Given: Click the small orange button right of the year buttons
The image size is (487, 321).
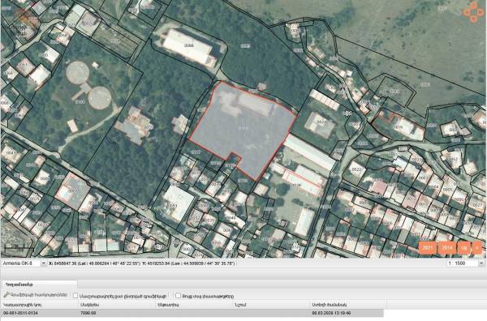Looking at the screenshot, I should point(476,248).
